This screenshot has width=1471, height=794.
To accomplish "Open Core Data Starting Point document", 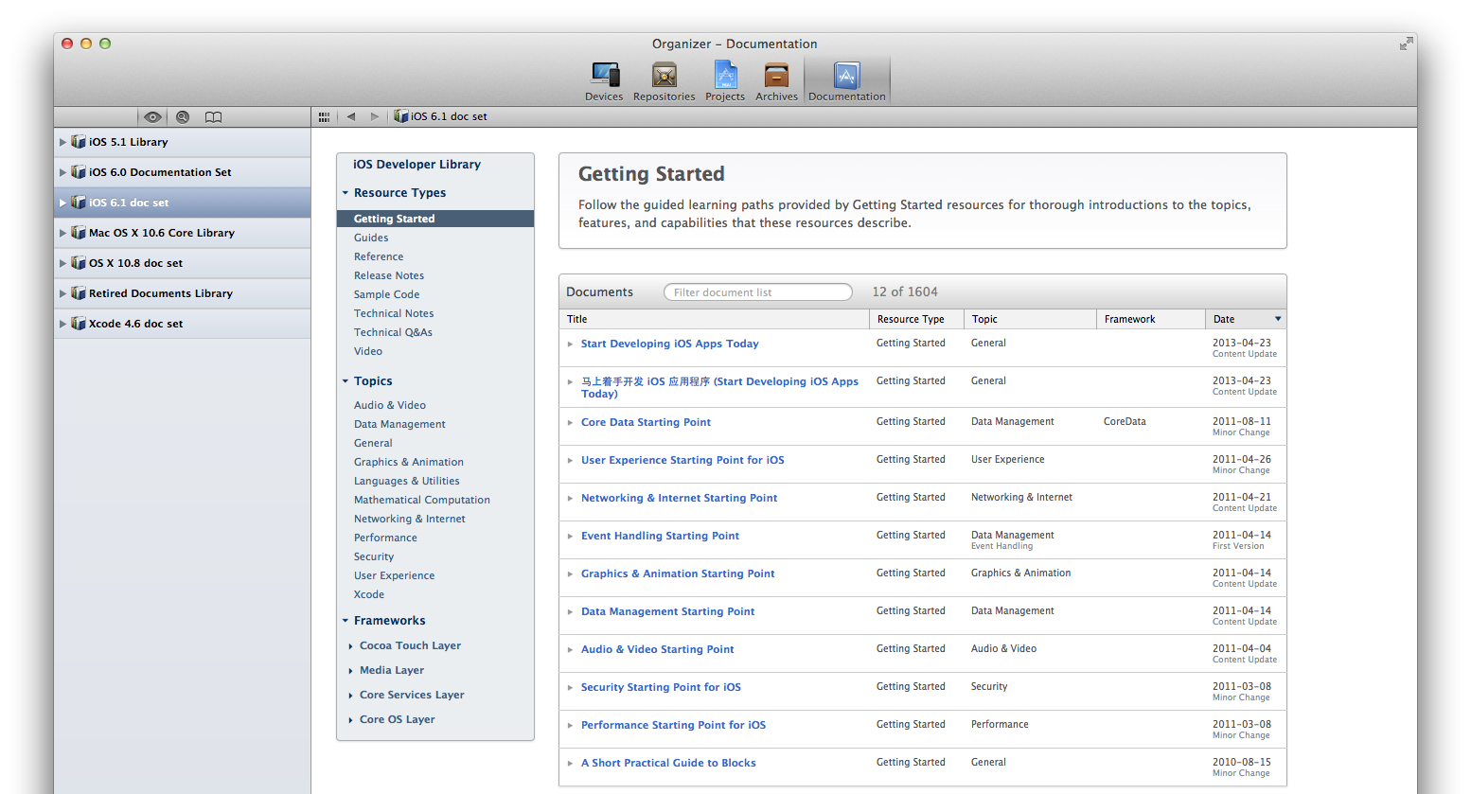I will [x=646, y=422].
